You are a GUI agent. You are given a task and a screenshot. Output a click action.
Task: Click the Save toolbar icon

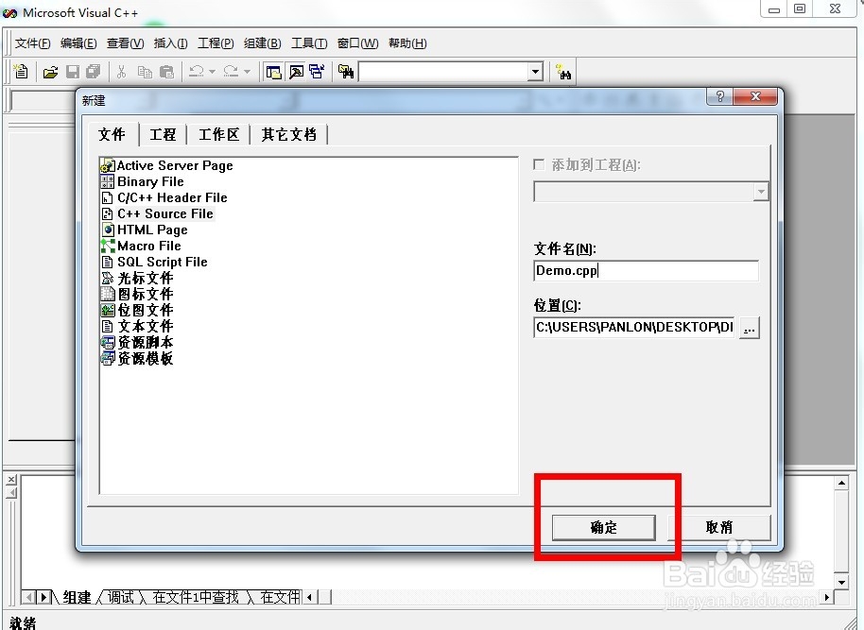tap(73, 72)
